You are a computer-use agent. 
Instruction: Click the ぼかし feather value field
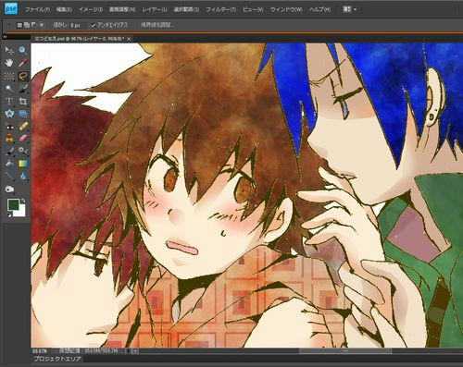[x=75, y=26]
